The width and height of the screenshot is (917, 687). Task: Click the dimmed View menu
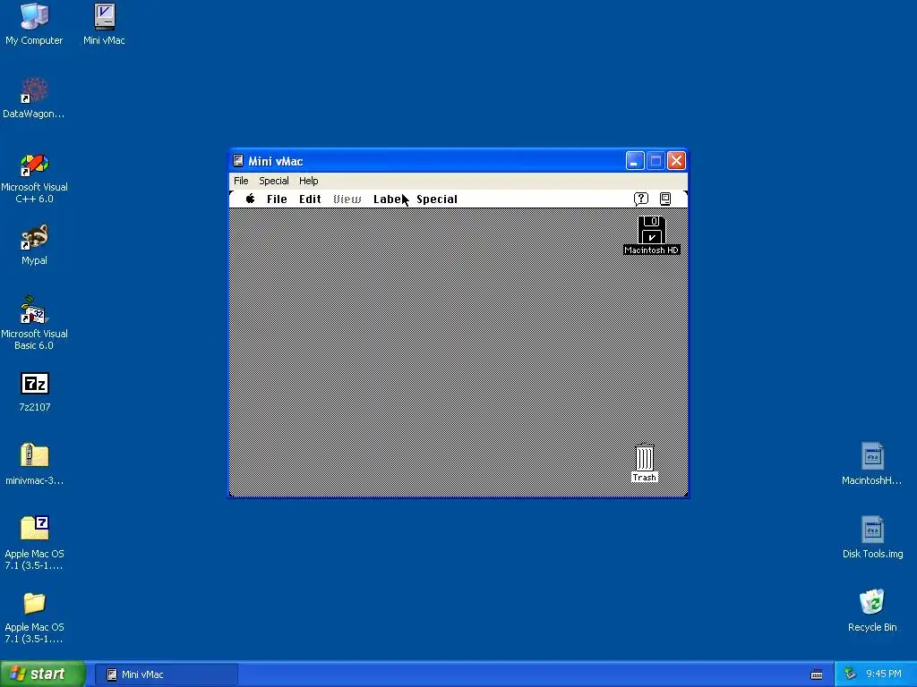[347, 199]
